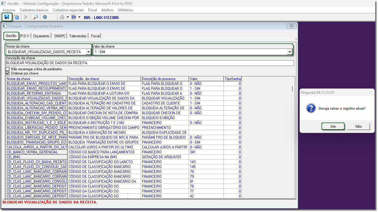Click the Delete (X) toolbar icon
This screenshot has height=212, width=378.
26,17
